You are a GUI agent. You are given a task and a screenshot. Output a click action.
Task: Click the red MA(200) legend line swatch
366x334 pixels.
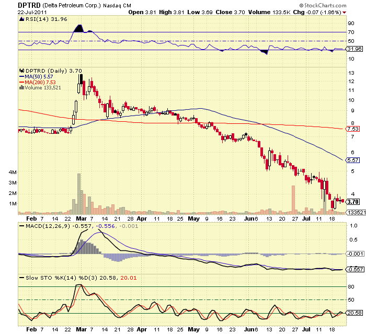click(x=22, y=82)
